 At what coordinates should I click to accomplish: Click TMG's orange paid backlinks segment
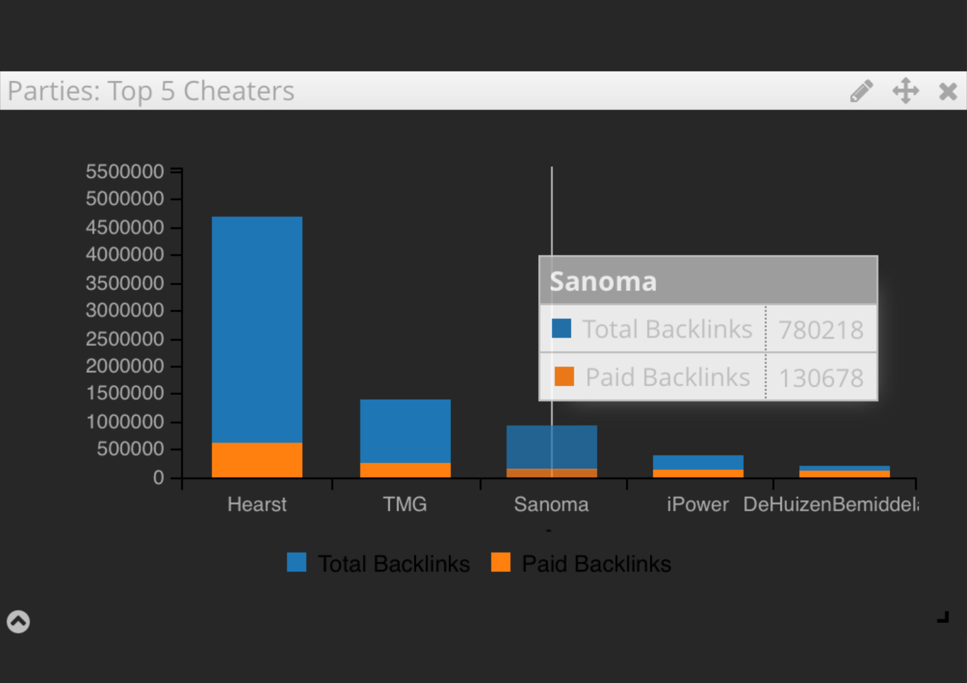point(405,470)
